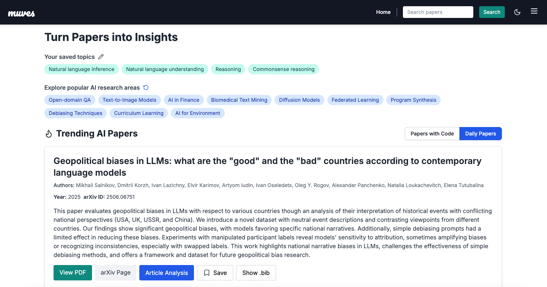Toggle dark mode with moon icon
This screenshot has height=287, width=547.
(517, 12)
